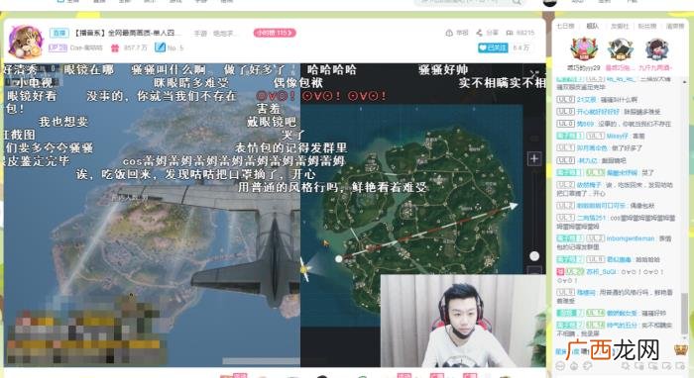This screenshot has height=378, width=694.
Task: Click the plus zoom button on game map
Action: point(533,158)
